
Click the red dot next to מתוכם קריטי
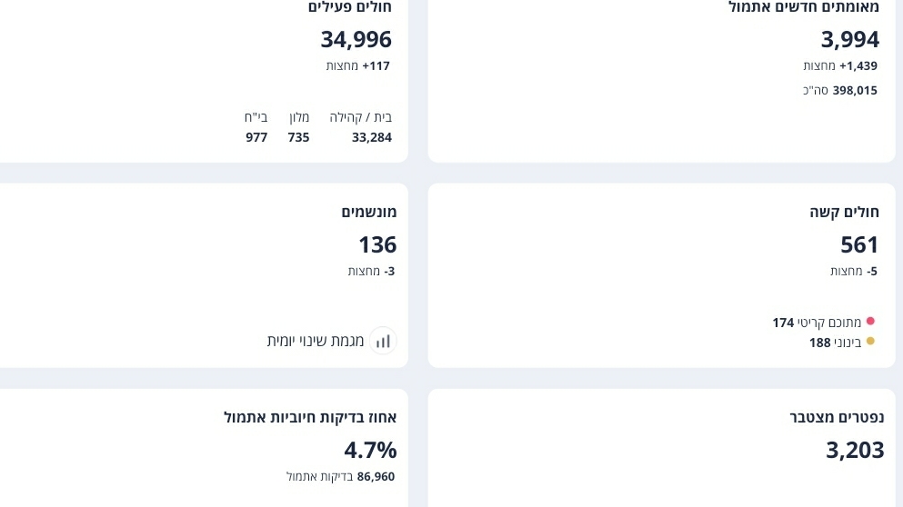pos(870,321)
